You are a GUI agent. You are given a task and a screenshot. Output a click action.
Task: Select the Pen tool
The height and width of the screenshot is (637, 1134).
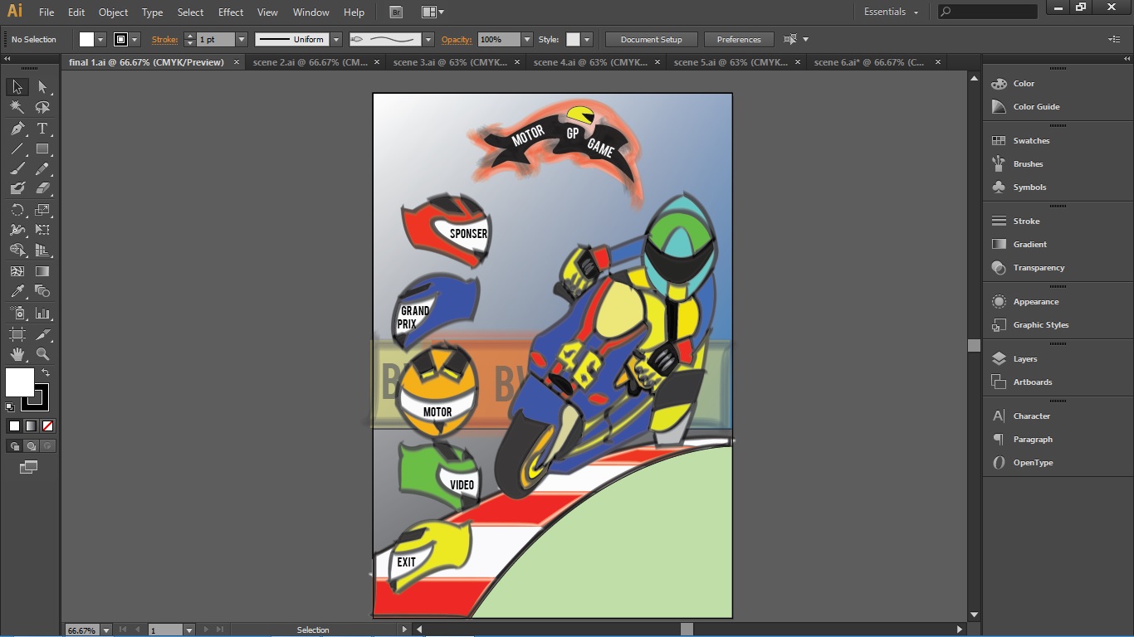click(17, 129)
